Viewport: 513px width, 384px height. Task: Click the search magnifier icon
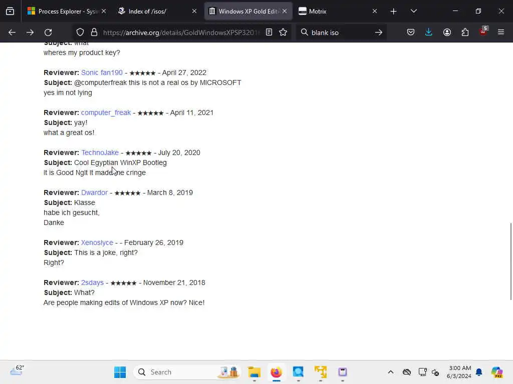[305, 32]
